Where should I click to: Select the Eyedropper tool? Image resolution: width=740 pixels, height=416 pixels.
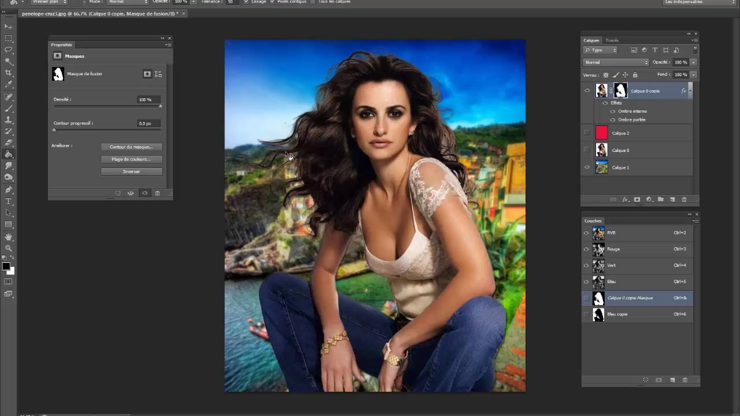9,84
